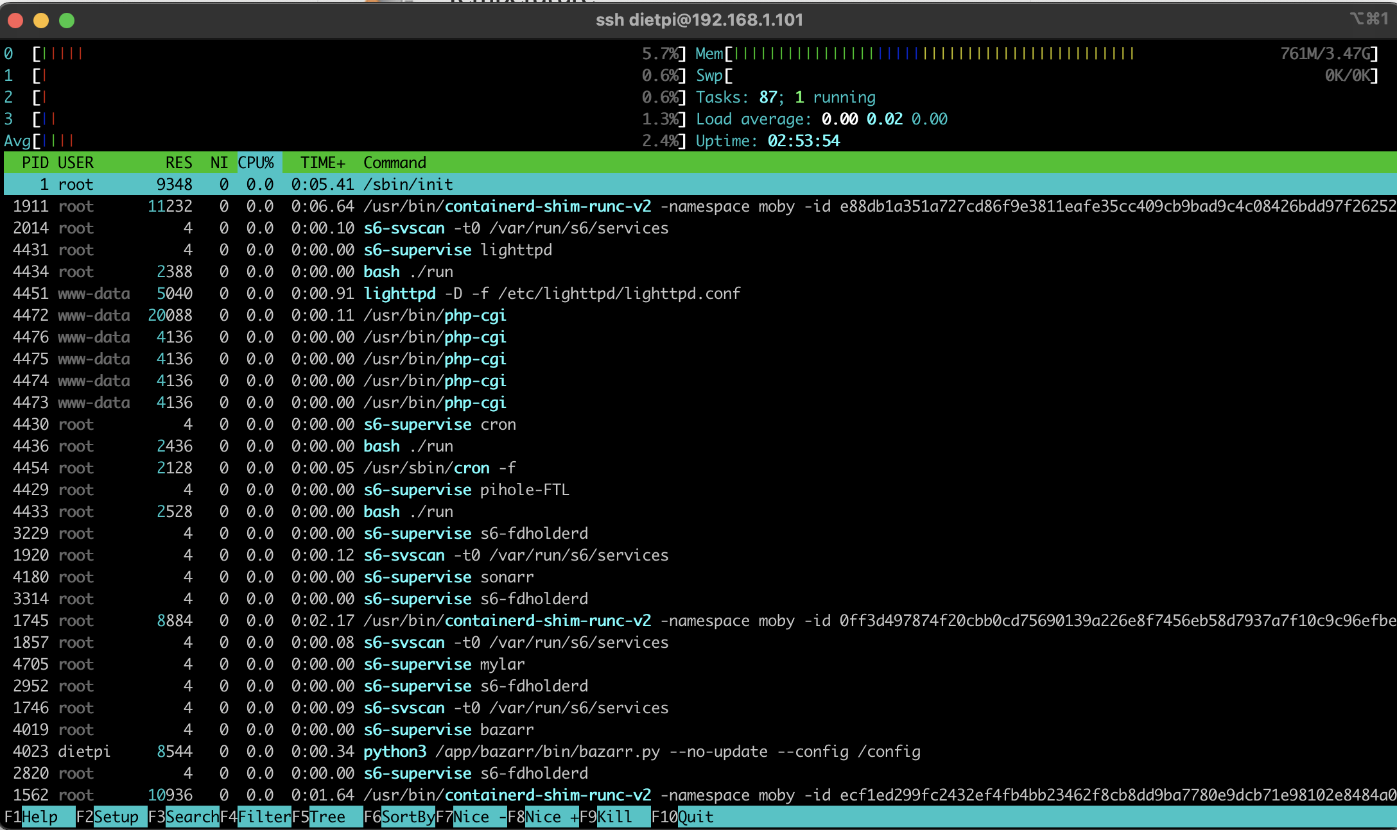Sort by the TIME+ column header
Screen dimensions: 1397x830
(x=323, y=162)
